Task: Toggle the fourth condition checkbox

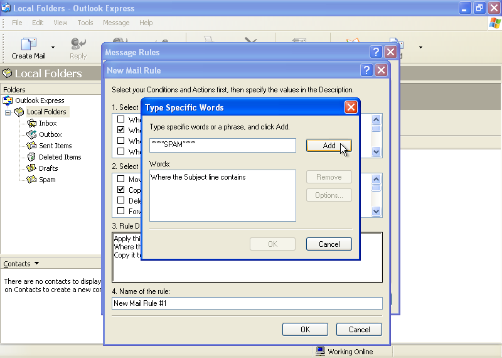Action: [x=120, y=151]
